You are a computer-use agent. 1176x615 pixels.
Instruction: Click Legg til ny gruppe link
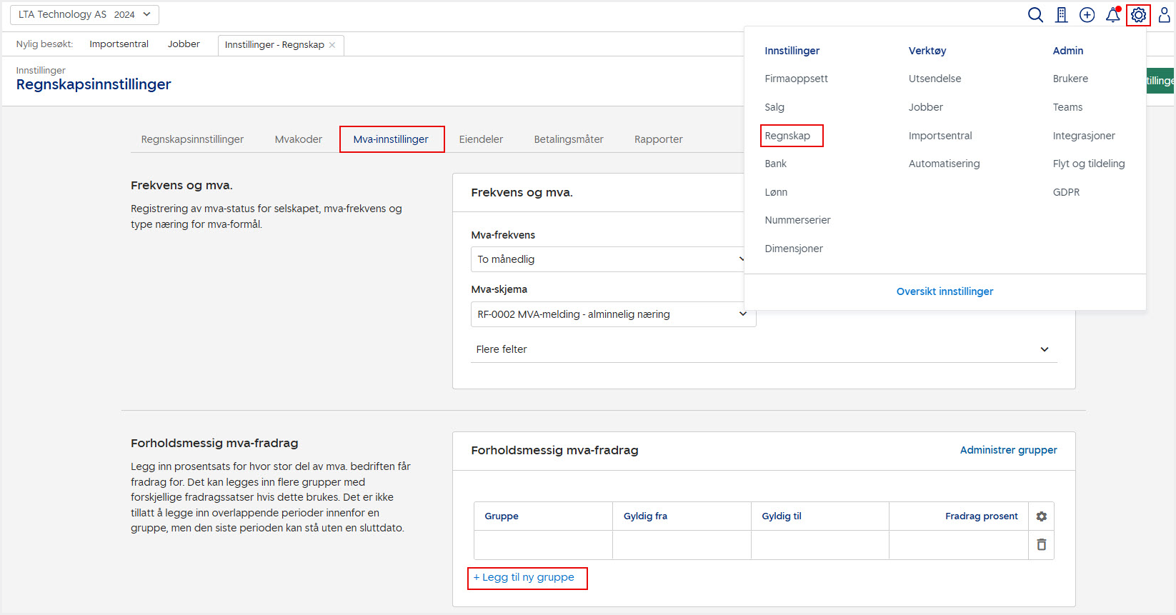coord(527,577)
